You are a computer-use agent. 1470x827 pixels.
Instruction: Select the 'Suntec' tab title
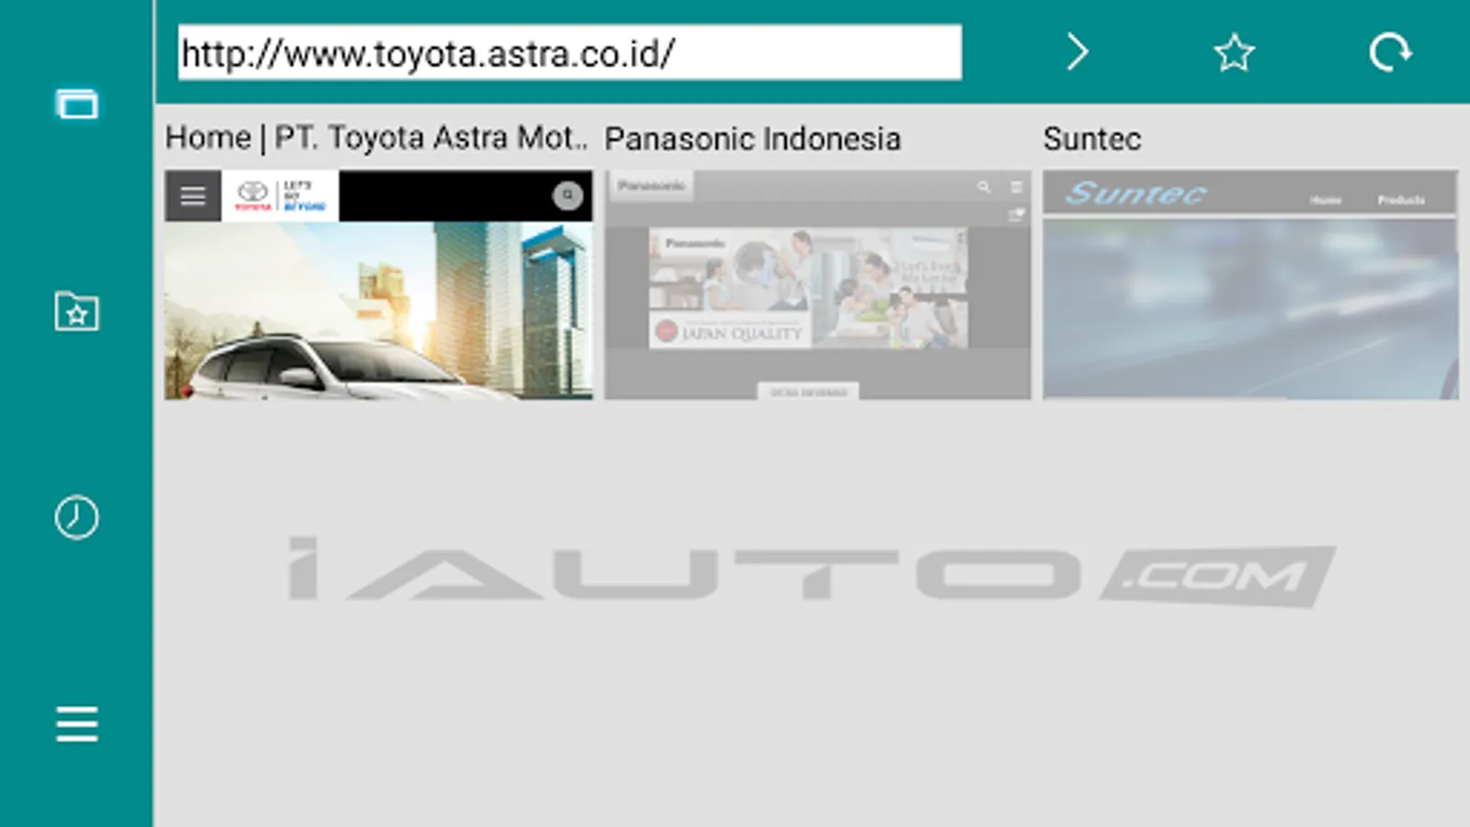[1092, 139]
